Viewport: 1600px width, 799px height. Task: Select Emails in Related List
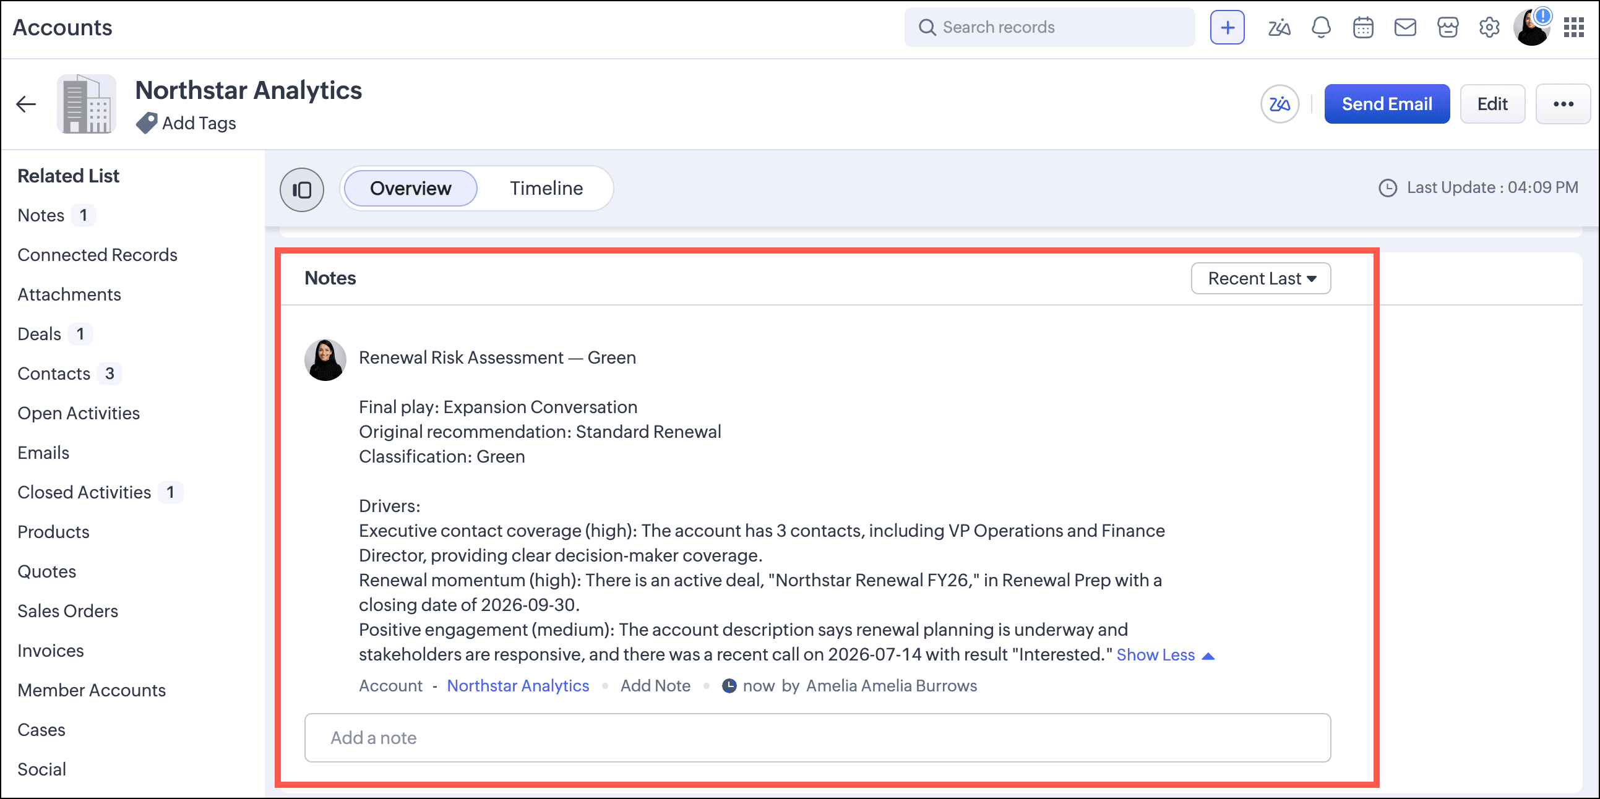pyautogui.click(x=43, y=453)
